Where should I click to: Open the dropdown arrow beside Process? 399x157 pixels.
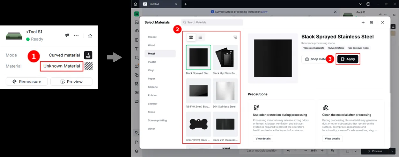392,151
